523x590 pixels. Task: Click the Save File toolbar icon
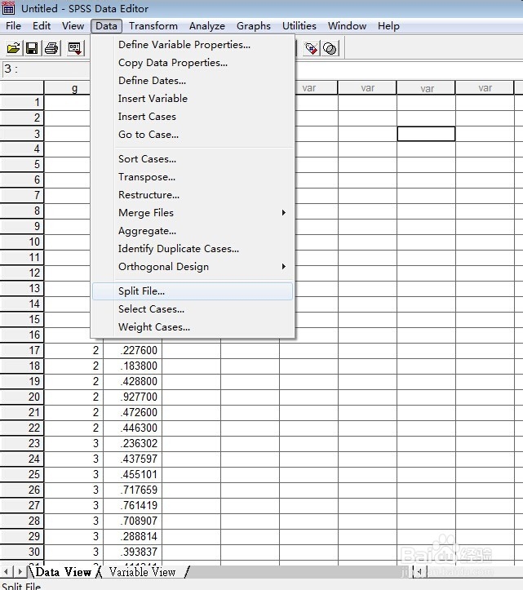(32, 48)
